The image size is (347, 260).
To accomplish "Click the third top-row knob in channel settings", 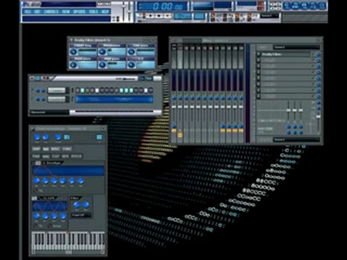I will pyautogui.click(x=58, y=137).
